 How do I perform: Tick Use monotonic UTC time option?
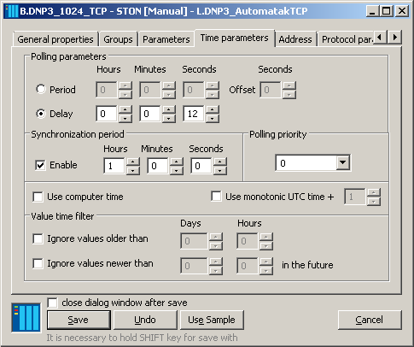coord(216,197)
